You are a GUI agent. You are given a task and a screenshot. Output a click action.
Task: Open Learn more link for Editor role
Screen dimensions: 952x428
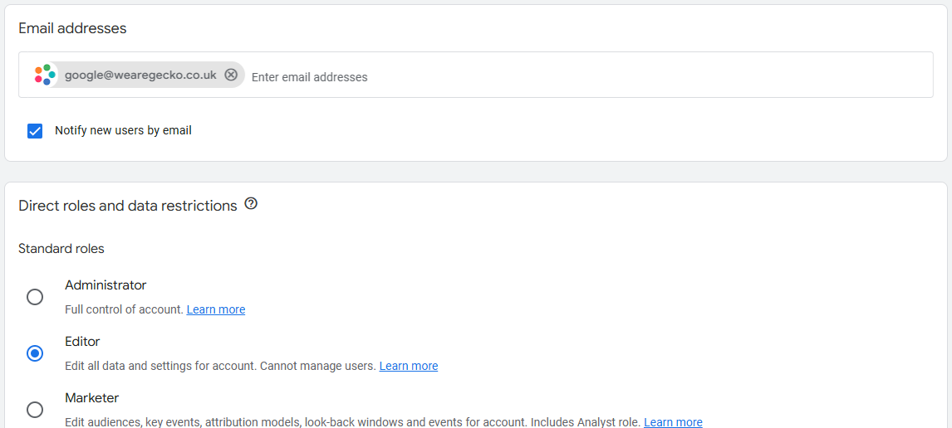[x=409, y=366]
